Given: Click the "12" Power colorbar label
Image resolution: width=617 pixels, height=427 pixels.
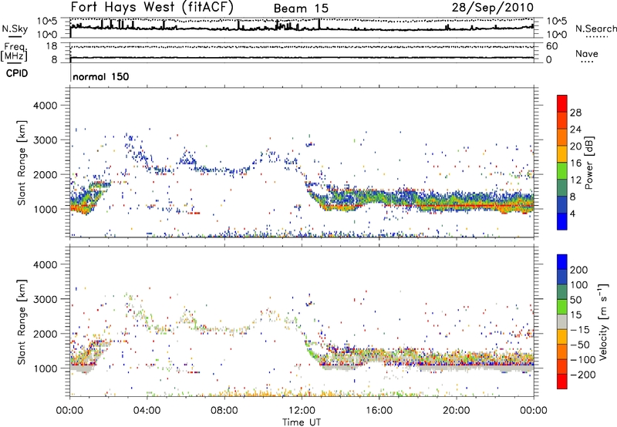Looking at the screenshot, I should (575, 180).
